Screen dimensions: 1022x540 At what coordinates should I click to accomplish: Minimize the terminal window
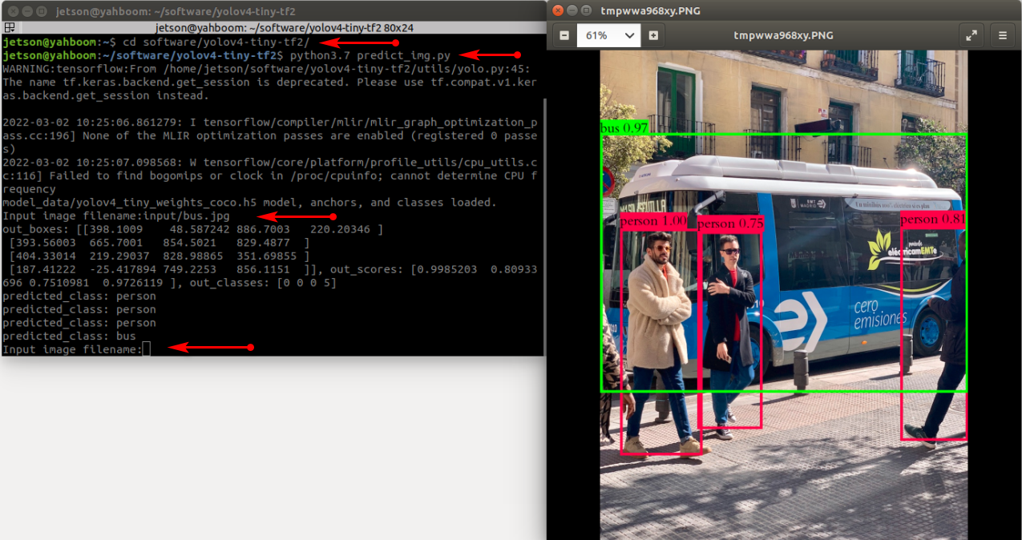point(25,12)
